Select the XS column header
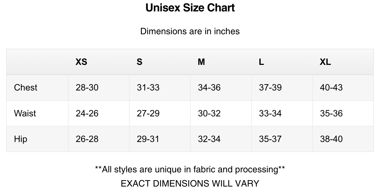Image resolution: width=380 pixels, height=191 pixels. tap(81, 62)
